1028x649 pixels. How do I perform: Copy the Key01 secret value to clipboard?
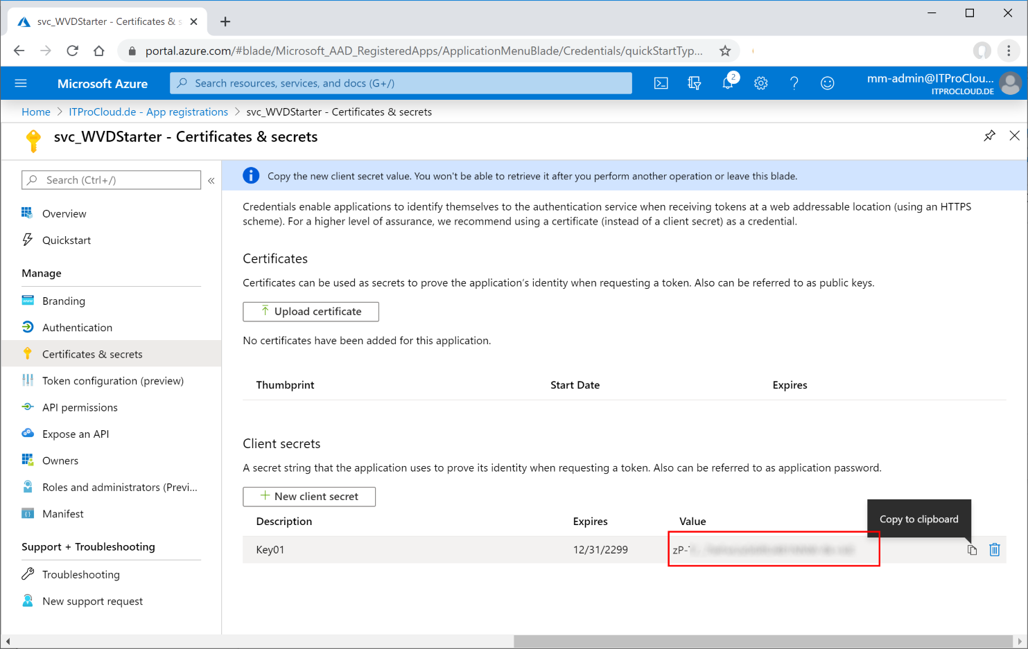[972, 550]
